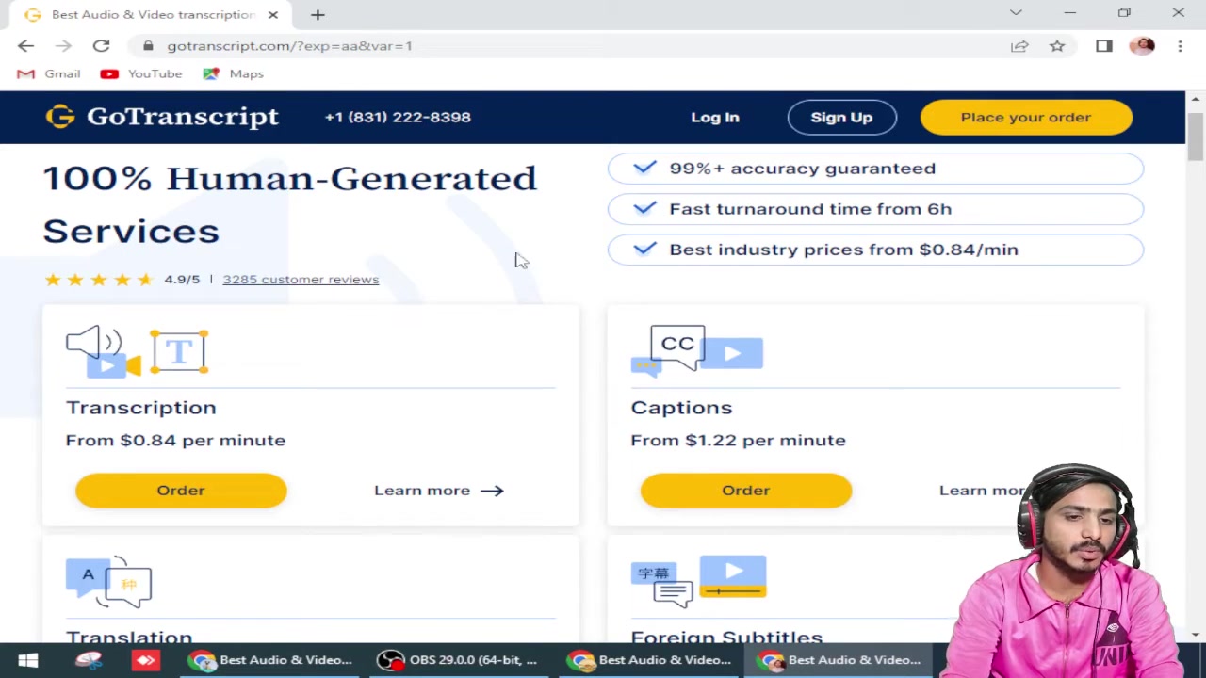Viewport: 1206px width, 678px height.
Task: Reload the page with the refresh icon
Action: (x=101, y=45)
